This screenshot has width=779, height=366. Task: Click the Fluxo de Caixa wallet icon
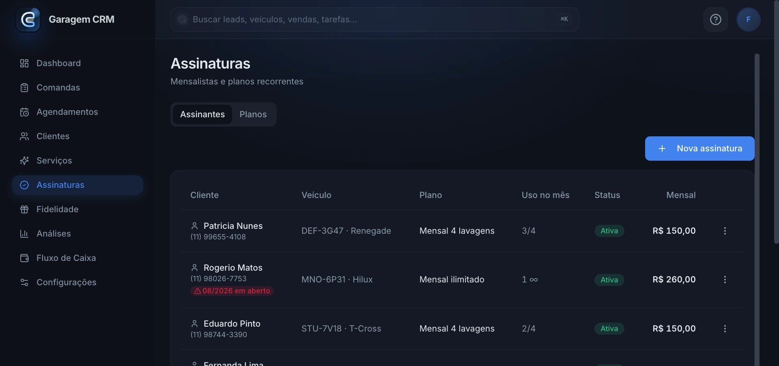tap(24, 258)
